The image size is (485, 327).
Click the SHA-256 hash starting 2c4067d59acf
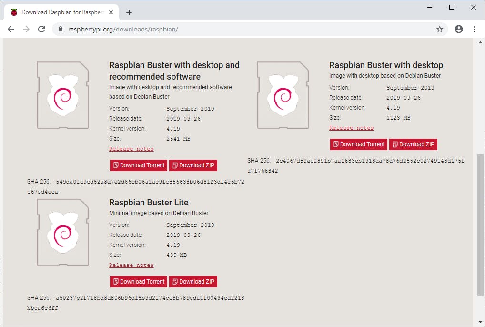356,165
